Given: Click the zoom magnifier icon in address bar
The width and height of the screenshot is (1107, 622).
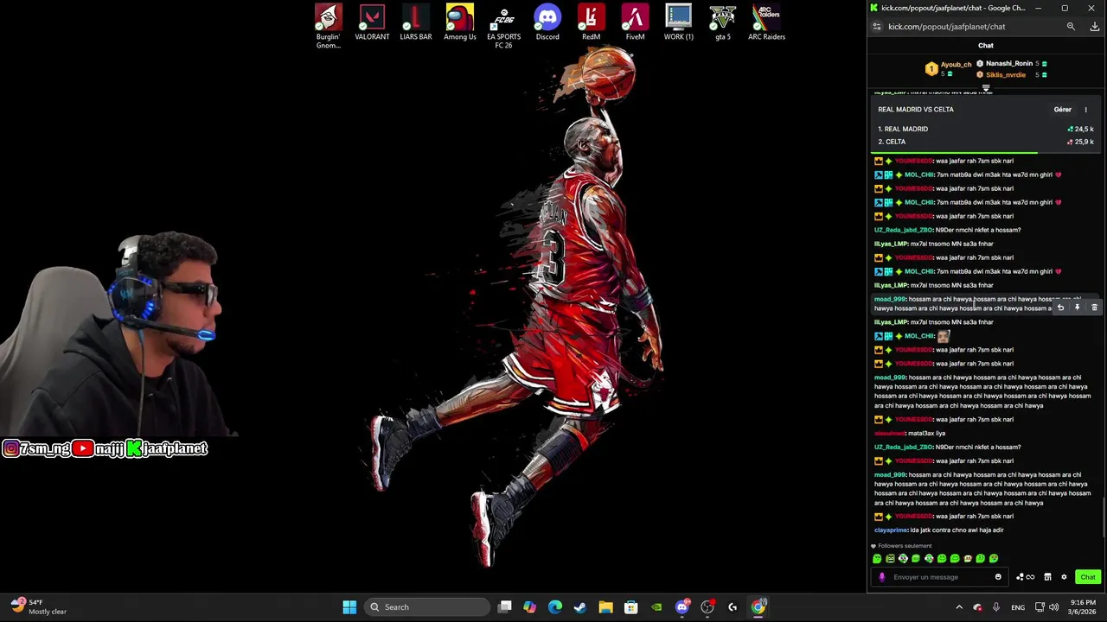Looking at the screenshot, I should (x=1071, y=27).
